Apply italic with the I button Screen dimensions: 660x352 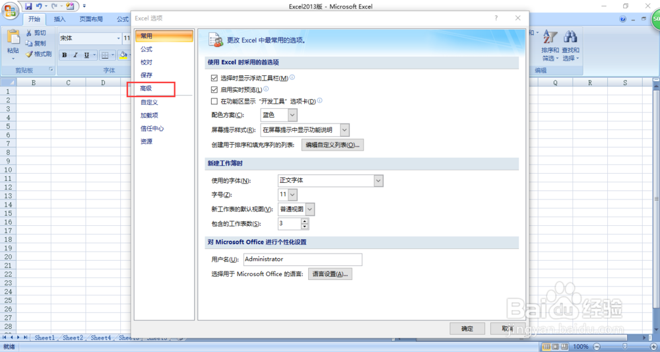(75, 55)
